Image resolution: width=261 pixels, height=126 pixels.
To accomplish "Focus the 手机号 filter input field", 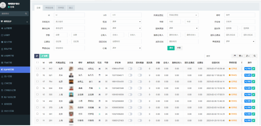I will 240,22.
